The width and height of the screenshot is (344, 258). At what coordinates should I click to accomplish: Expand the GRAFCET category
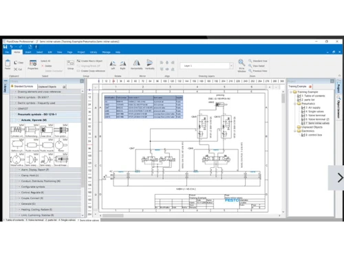[x=45, y=109]
